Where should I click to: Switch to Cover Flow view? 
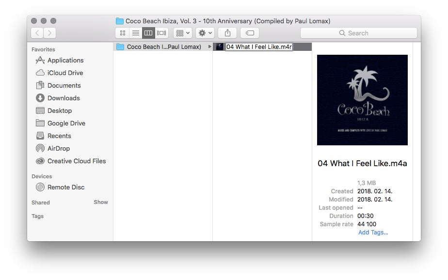click(x=161, y=33)
